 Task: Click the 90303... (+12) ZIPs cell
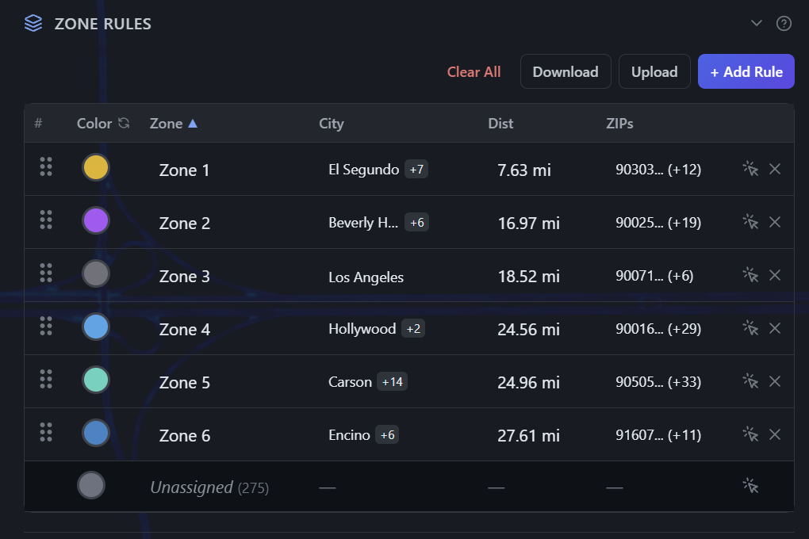pos(658,170)
